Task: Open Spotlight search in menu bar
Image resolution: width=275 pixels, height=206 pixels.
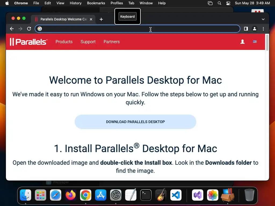Action: pyautogui.click(x=219, y=3)
